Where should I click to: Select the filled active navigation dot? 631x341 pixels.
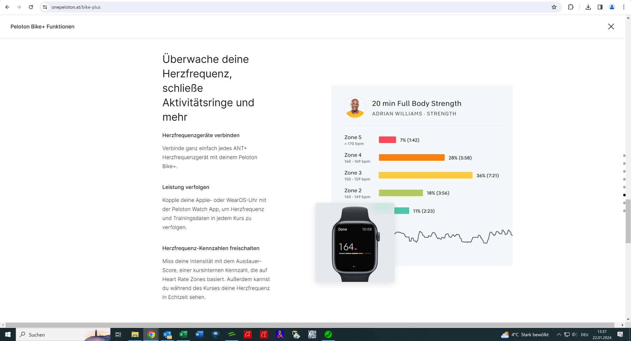click(624, 195)
